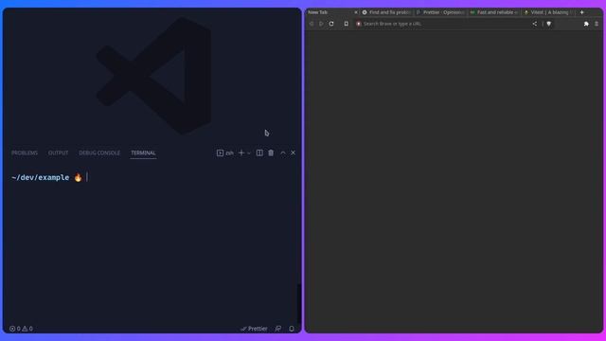This screenshot has height=341, width=606.
Task: Split the terminal pane
Action: (259, 153)
